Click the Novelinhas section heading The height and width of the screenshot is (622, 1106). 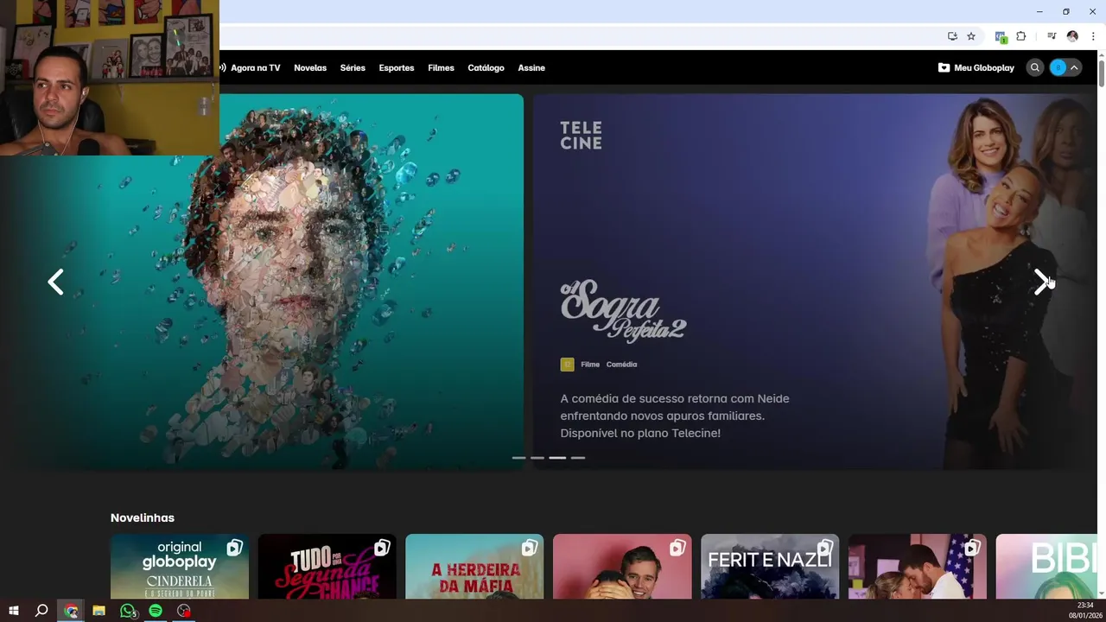pos(143,517)
